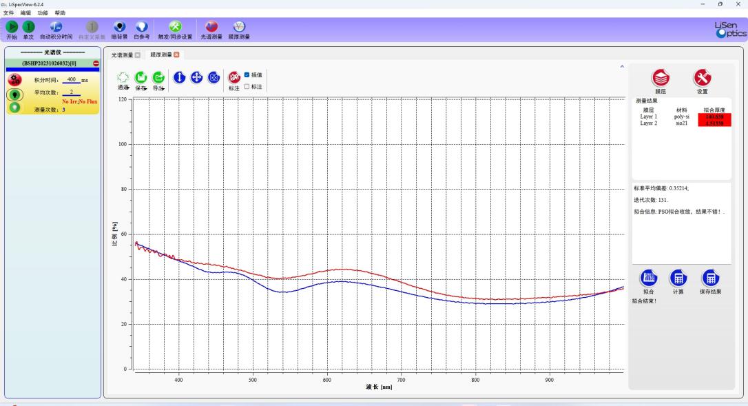Image resolution: width=748 pixels, height=406 pixels.
Task: Click Layer 2 red fitted thickness value
Action: (714, 123)
